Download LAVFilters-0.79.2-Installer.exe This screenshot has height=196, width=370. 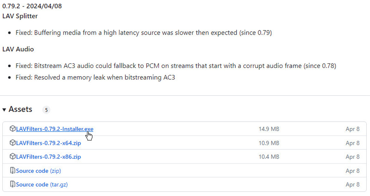click(55, 129)
